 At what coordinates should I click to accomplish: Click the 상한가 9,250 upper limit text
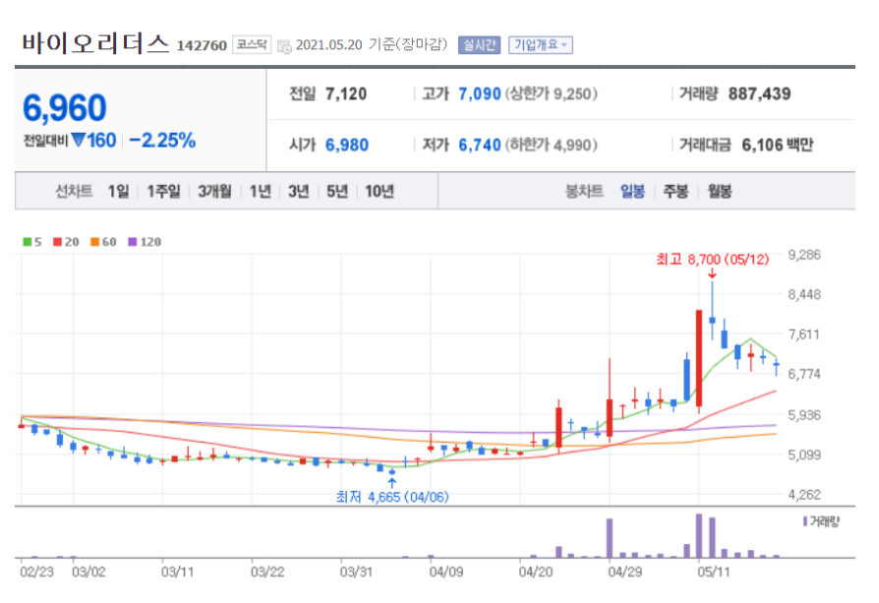[552, 93]
